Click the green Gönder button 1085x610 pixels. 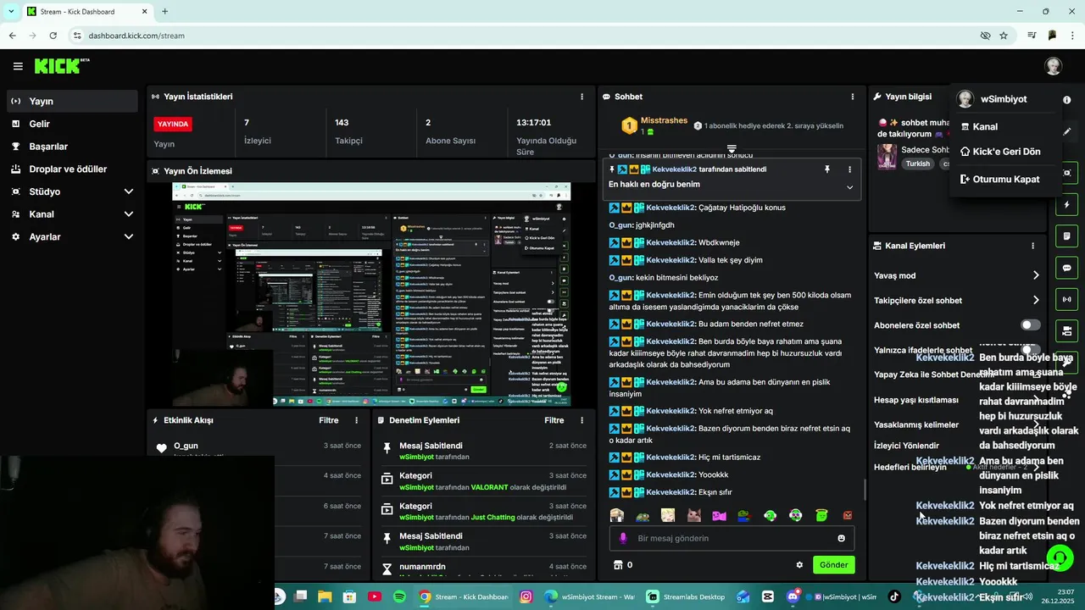pos(833,565)
